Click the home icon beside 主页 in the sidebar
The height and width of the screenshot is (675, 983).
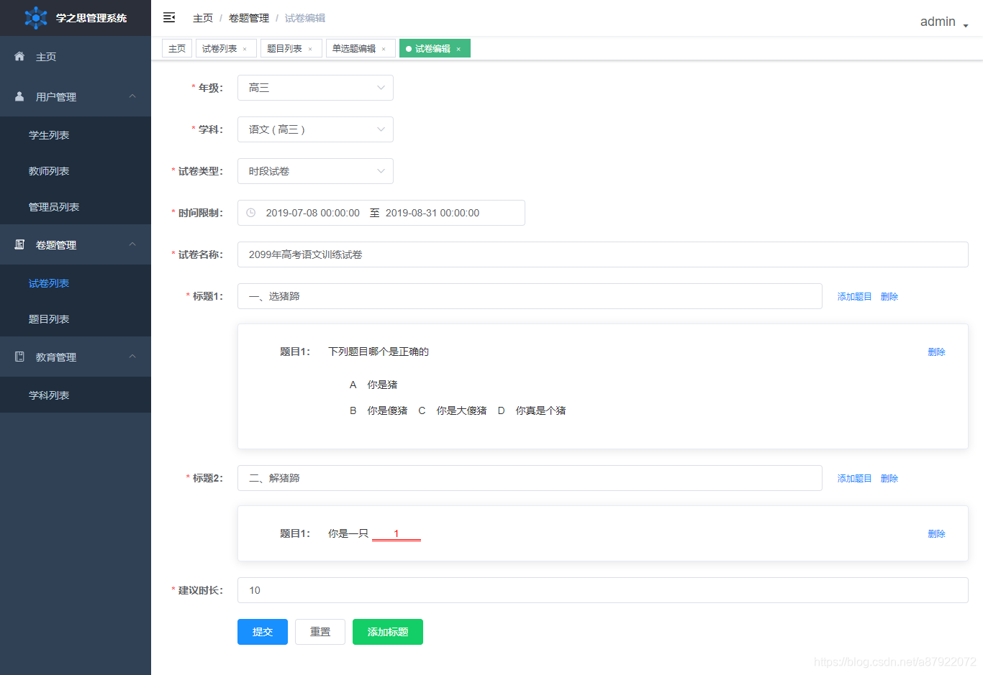click(19, 56)
